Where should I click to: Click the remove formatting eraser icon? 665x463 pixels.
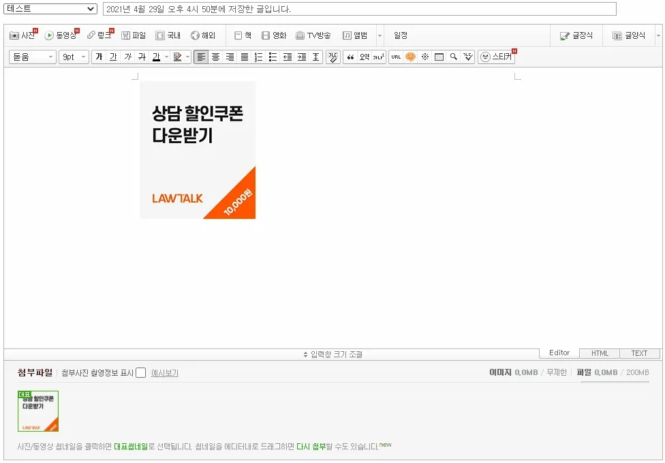333,57
